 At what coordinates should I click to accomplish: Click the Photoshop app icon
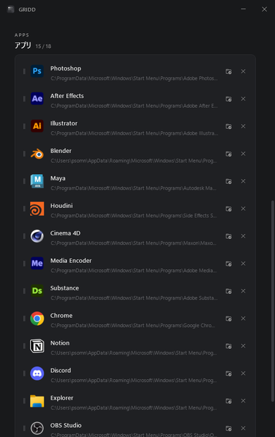coord(37,71)
